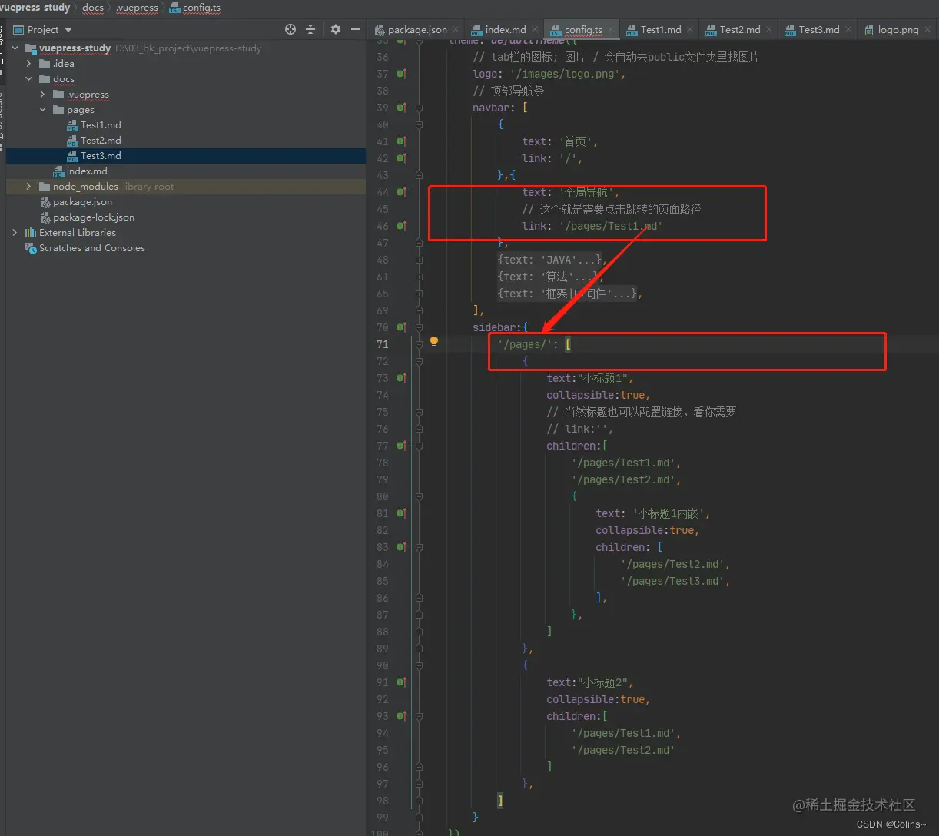This screenshot has width=939, height=836.
Task: Click the intention lightbulb on line 71
Action: click(x=433, y=343)
